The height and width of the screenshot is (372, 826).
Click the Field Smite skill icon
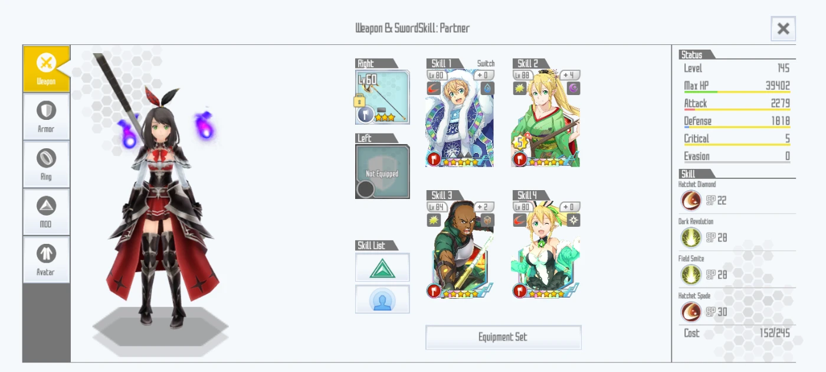coord(691,275)
